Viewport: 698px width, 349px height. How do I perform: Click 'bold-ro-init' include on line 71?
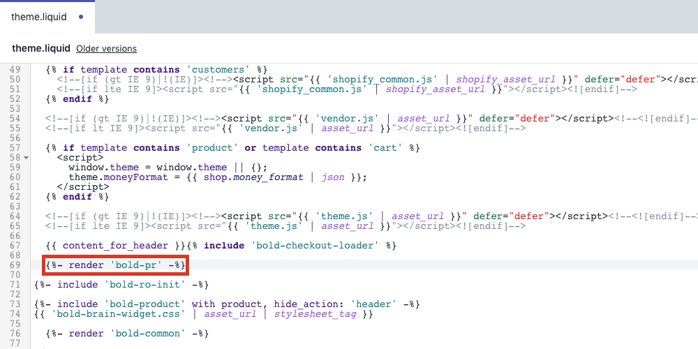coord(121,285)
